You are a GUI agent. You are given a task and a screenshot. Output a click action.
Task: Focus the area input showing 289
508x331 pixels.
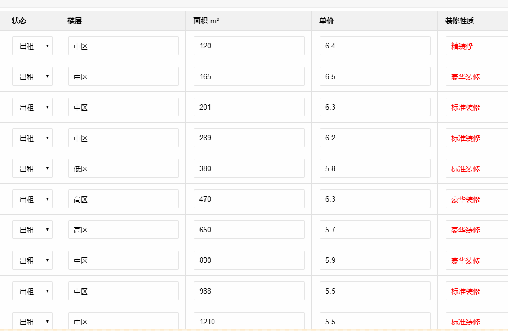coord(249,138)
